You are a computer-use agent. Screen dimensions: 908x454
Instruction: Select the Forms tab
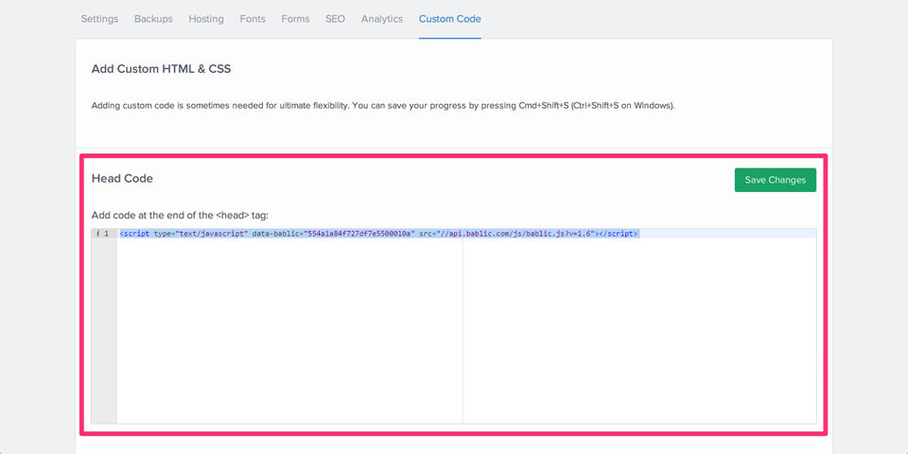(x=295, y=19)
